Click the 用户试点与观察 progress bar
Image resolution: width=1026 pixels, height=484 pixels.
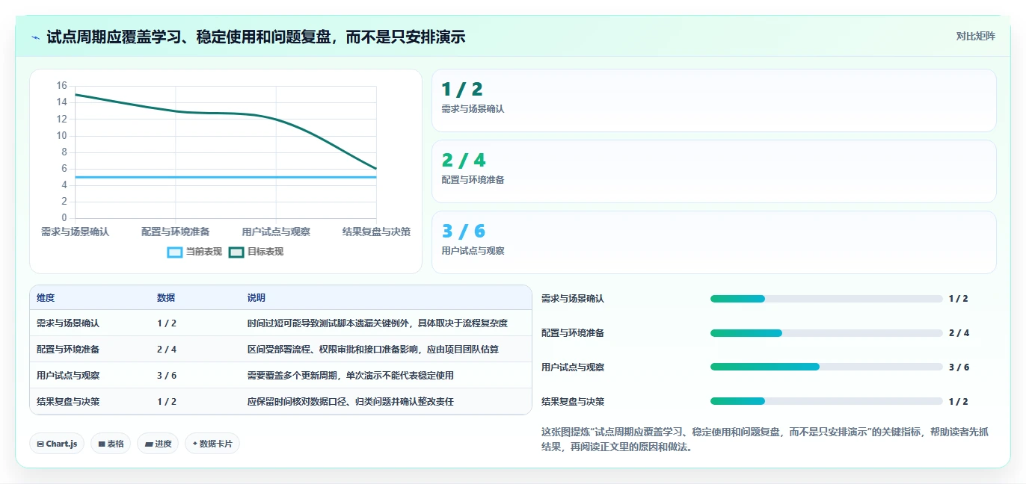pos(826,367)
